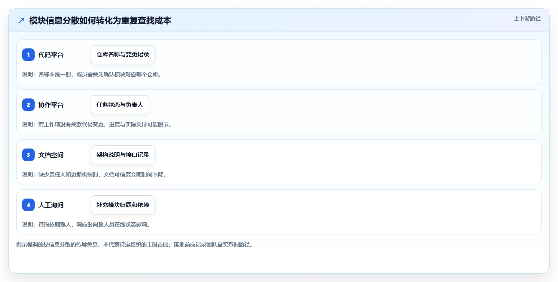Click the 架构说明与接口记录 chip
Screen dimensions: 558x282
tap(123, 155)
